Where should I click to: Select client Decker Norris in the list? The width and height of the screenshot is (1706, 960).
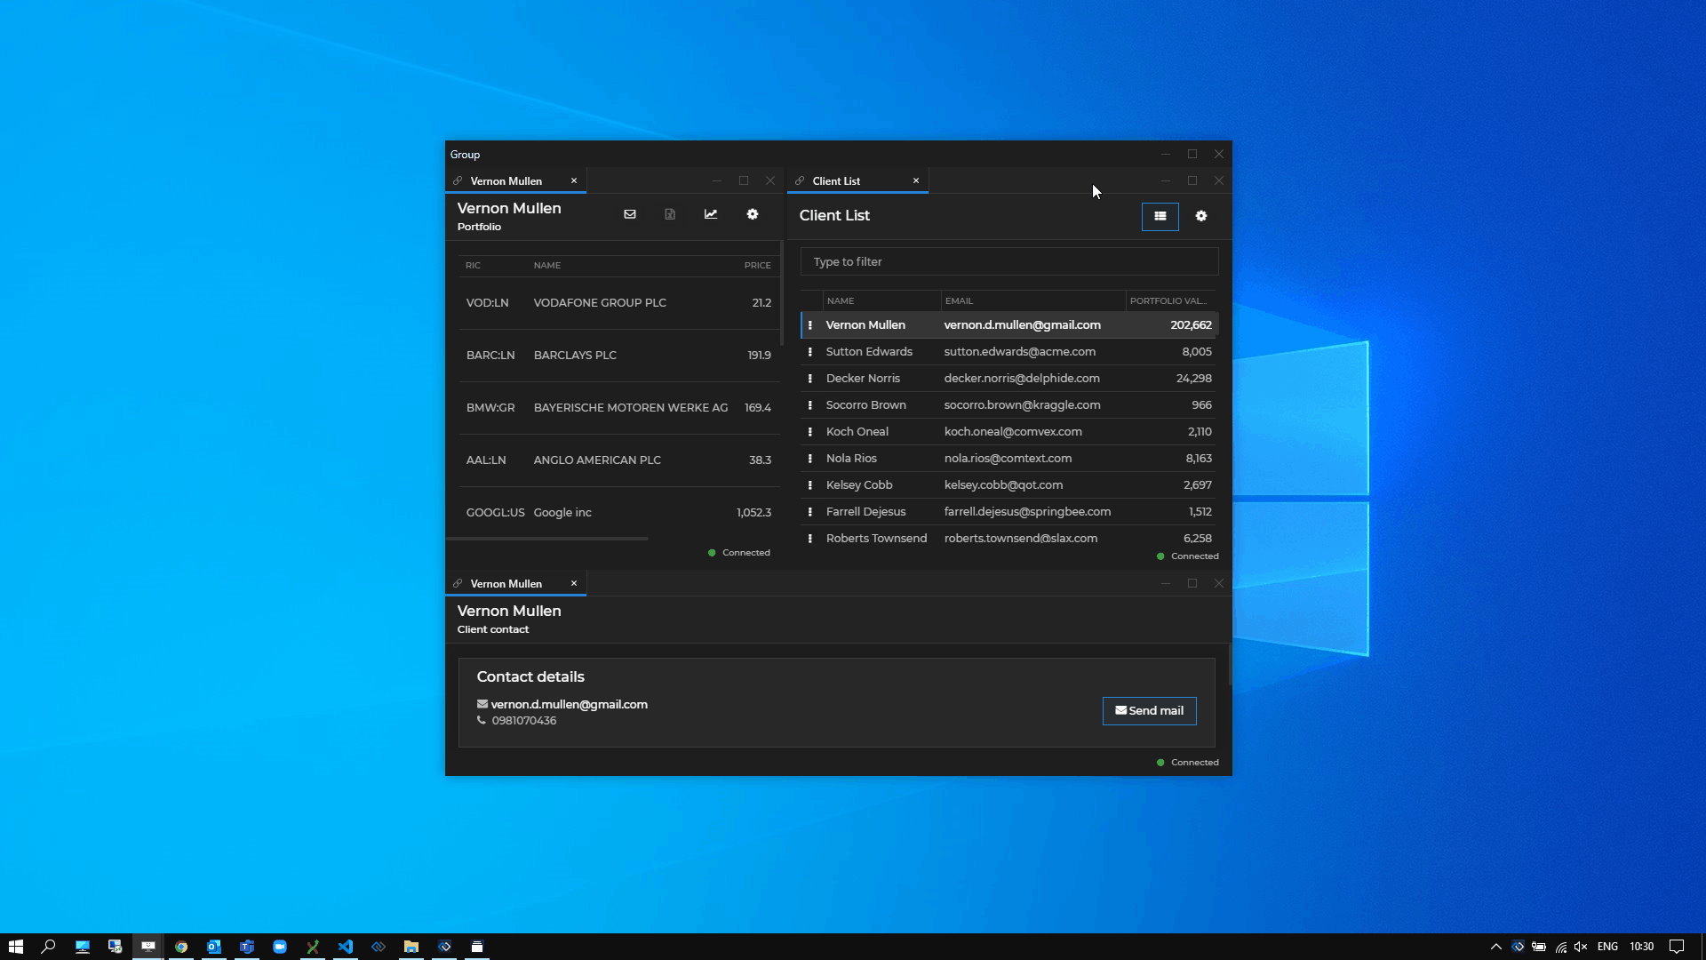863,378
